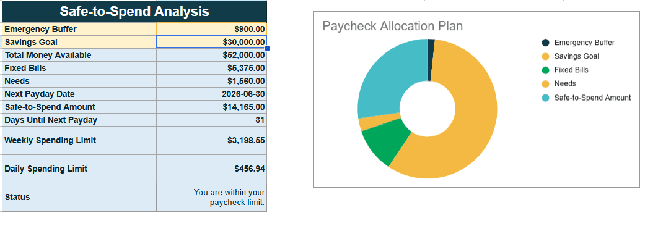Viewport: 671px width, 226px height.
Task: Select the $52,000.00 value cell
Action: click(x=212, y=55)
